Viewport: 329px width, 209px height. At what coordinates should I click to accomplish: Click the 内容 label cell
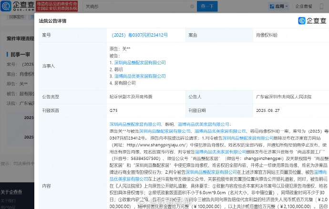[x=72, y=163]
